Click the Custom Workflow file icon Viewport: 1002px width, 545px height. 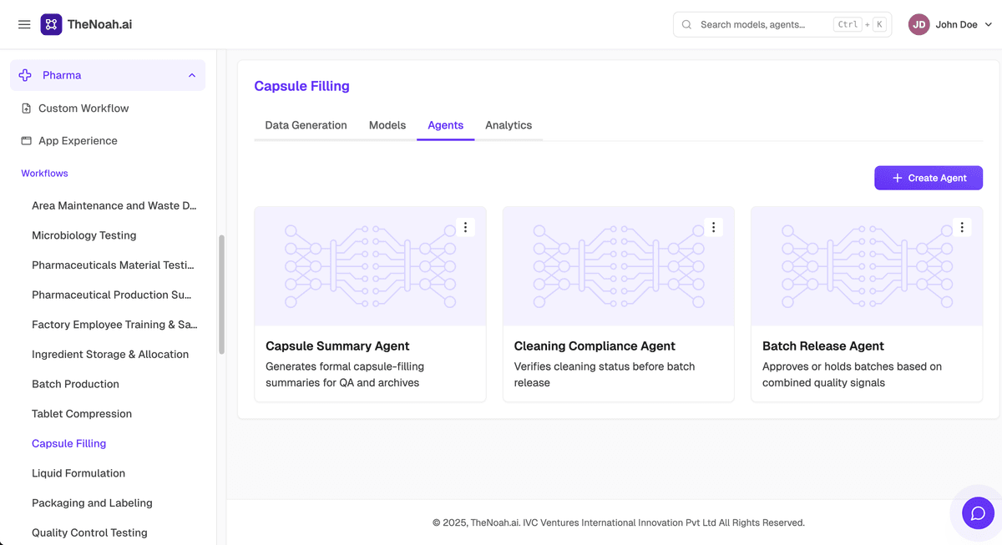point(26,108)
